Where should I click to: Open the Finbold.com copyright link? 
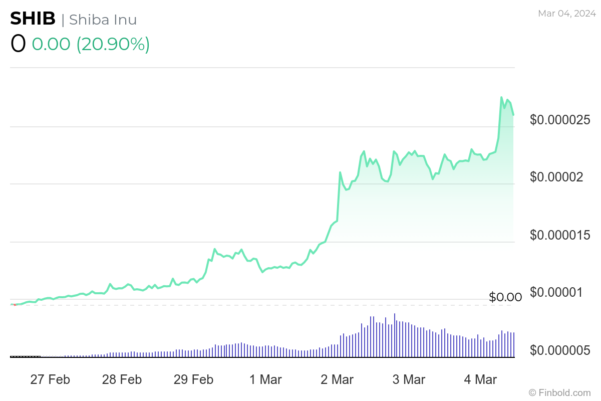point(559,392)
